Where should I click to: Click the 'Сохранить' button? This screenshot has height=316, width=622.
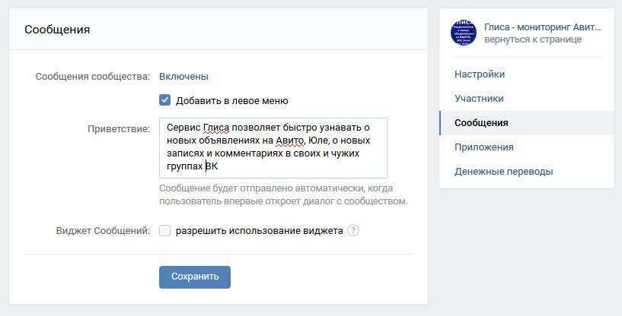[x=195, y=276]
